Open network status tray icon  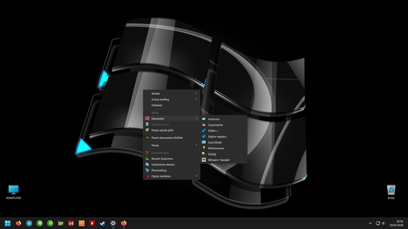(x=378, y=223)
